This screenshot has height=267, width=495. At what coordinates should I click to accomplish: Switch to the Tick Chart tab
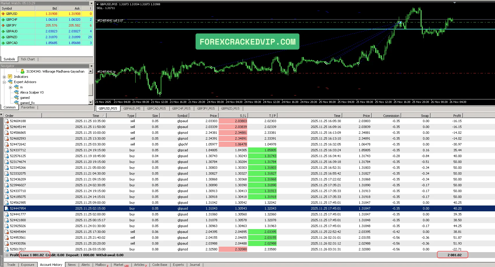click(x=28, y=59)
